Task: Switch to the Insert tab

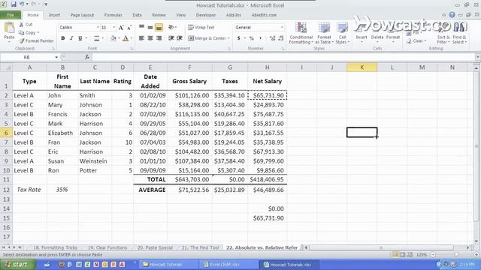Action: click(54, 15)
